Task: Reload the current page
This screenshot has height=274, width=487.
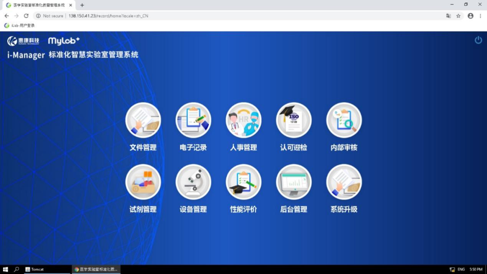Action: 26,16
